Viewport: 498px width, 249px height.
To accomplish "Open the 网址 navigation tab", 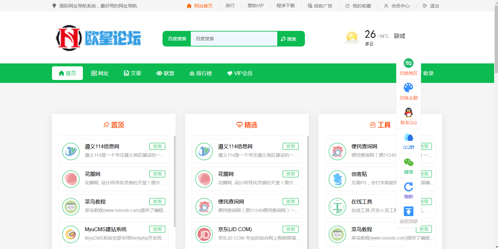I will pos(100,73).
